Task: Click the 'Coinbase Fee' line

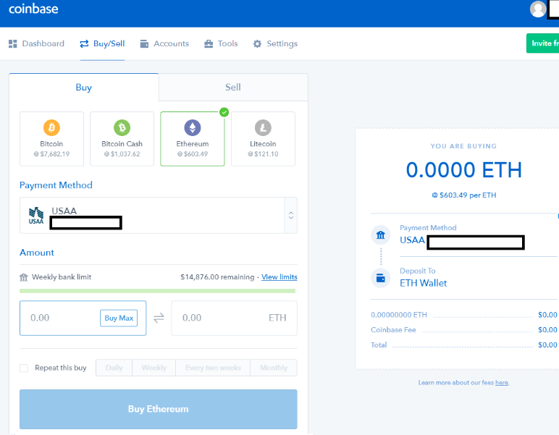Action: 464,330
